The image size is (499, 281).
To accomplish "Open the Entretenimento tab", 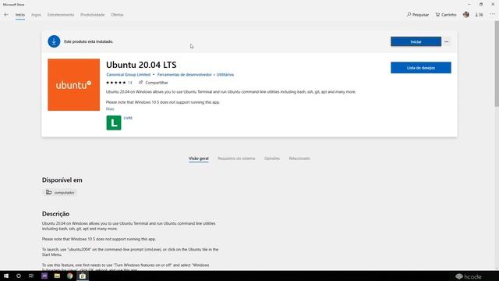I will [x=61, y=15].
